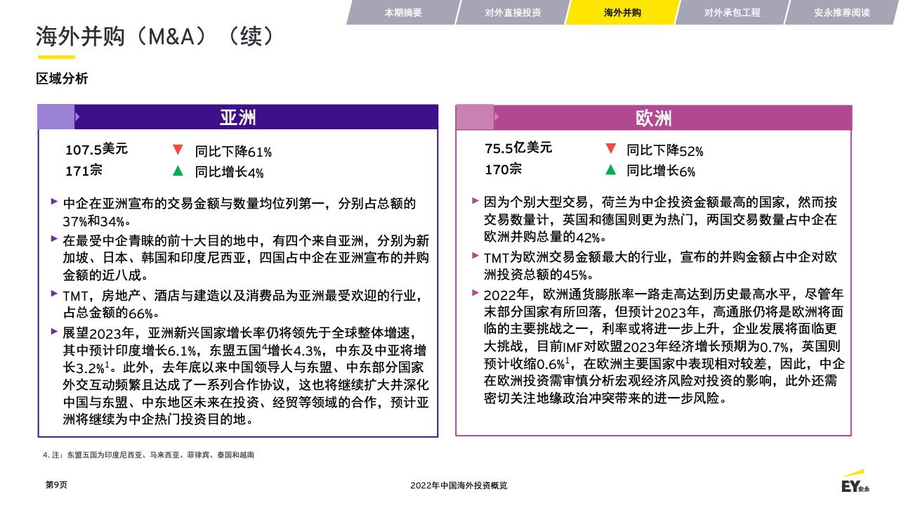
Task: Click the 同比下降61% text
Action: [x=233, y=151]
